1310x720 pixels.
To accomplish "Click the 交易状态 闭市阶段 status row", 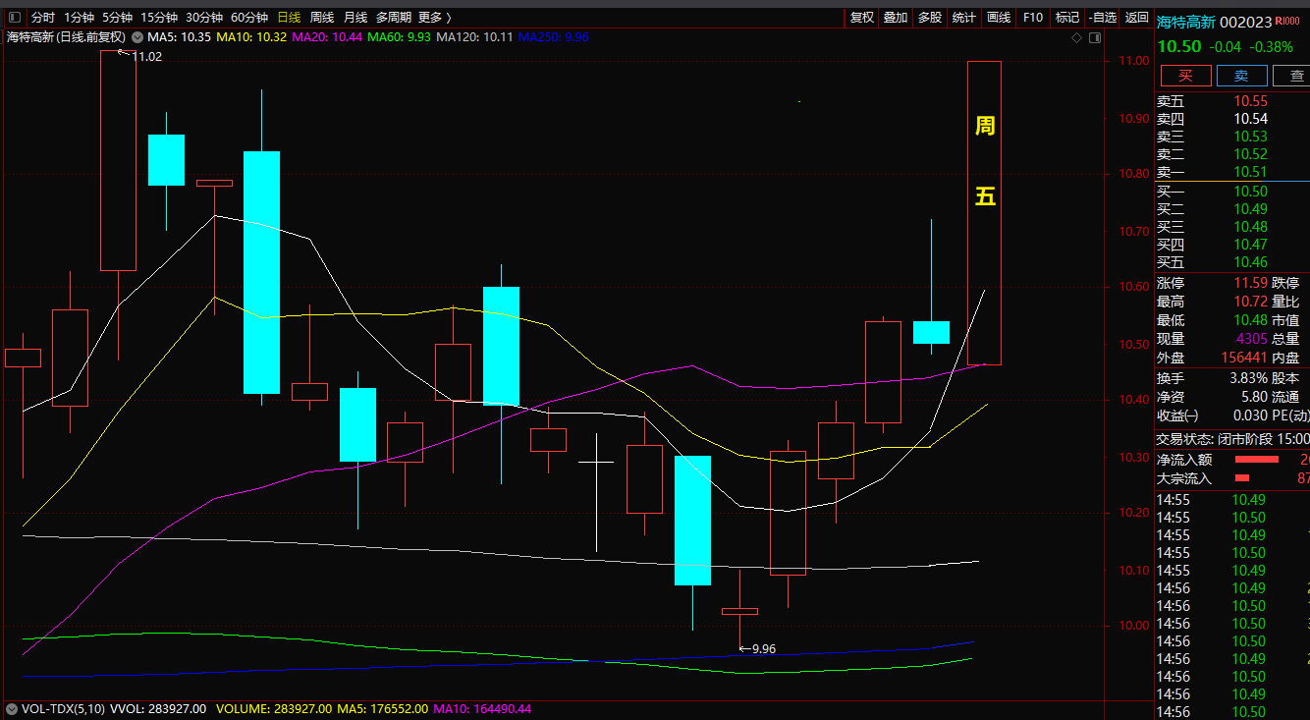I will (x=1233, y=439).
